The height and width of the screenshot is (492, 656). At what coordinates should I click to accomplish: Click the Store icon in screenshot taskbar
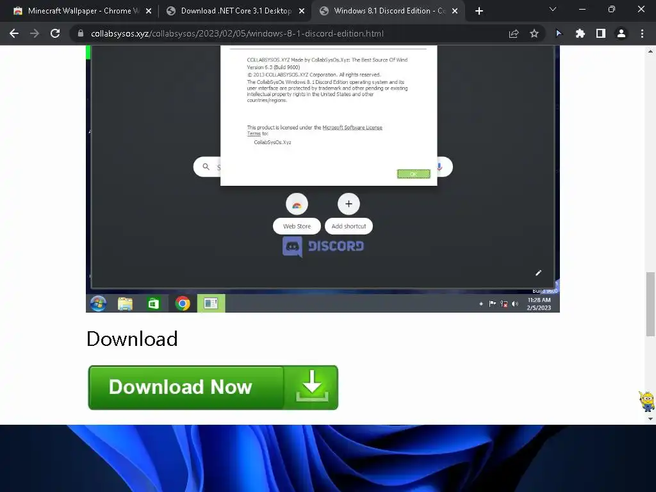point(154,303)
